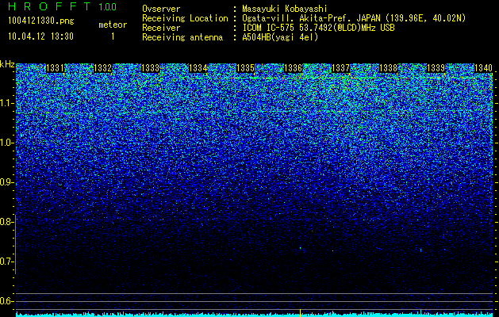Click observer name Masayuki Kobayashi
This screenshot has width=499, height=317.
(285, 9)
